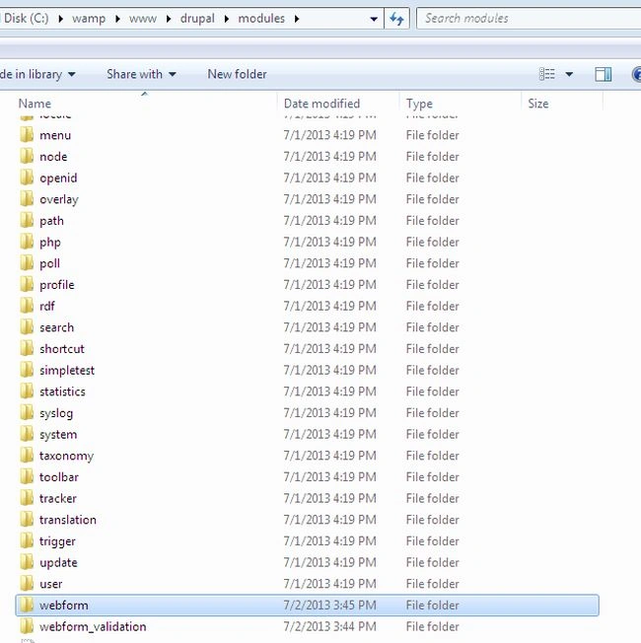641x643 pixels.
Task: Select the statistics folder name
Action: click(x=62, y=392)
